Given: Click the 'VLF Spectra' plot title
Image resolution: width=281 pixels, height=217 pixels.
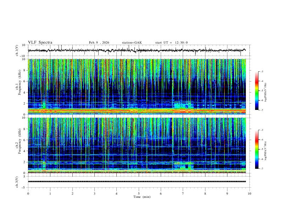Looking at the screenshot, I should (x=40, y=43).
